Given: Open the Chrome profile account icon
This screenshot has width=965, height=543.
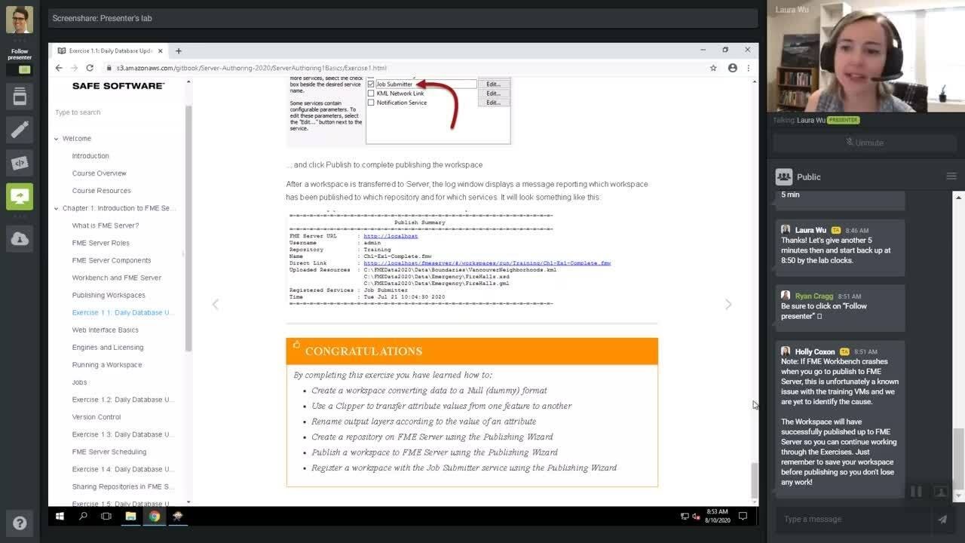Looking at the screenshot, I should [x=732, y=68].
